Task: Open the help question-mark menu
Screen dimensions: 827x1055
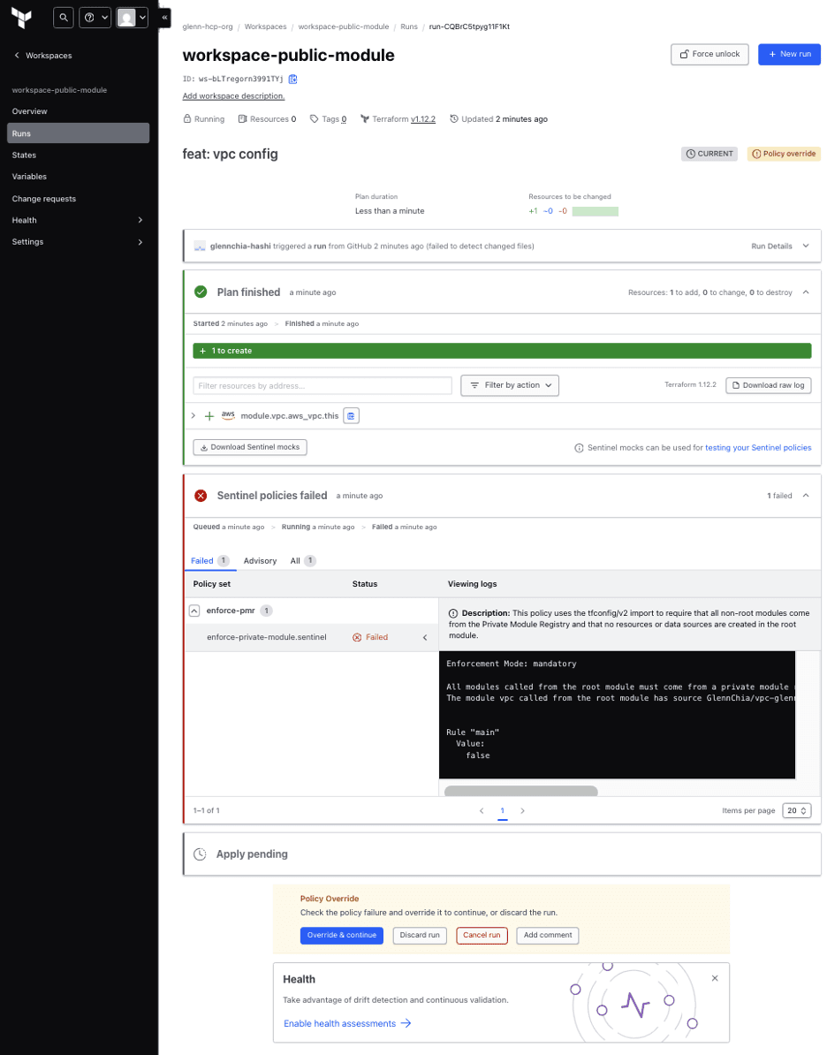Action: point(95,18)
